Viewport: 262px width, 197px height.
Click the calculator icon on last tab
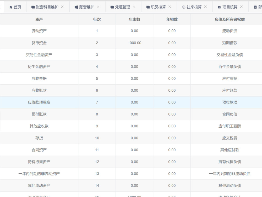pyautogui.click(x=255, y=7)
